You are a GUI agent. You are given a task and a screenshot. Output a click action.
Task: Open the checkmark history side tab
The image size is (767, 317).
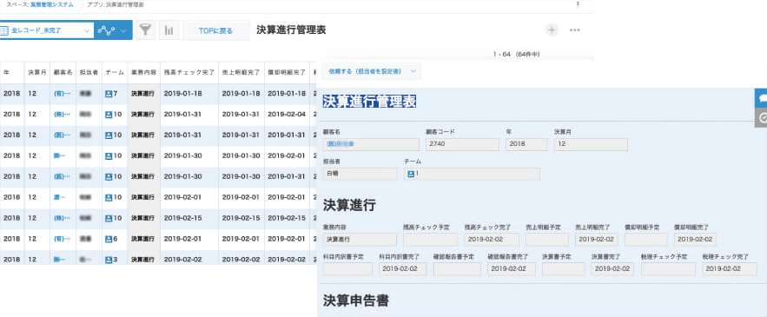(762, 118)
